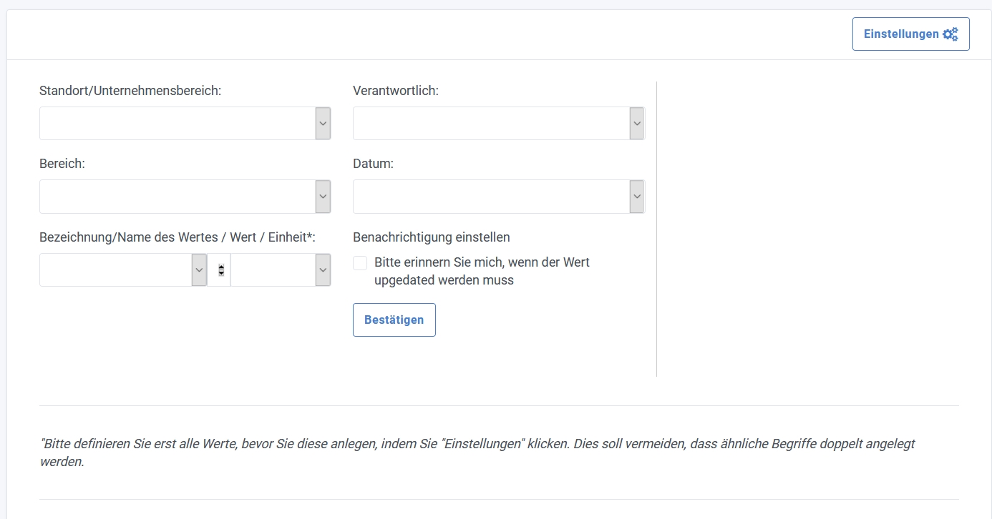Screen dimensions: 992x519
Task: Expand the Bereich dropdown arrow
Action: [x=323, y=197]
